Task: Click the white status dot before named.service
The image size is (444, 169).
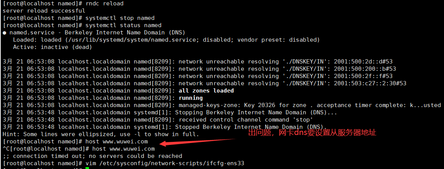Action: coord(4,33)
